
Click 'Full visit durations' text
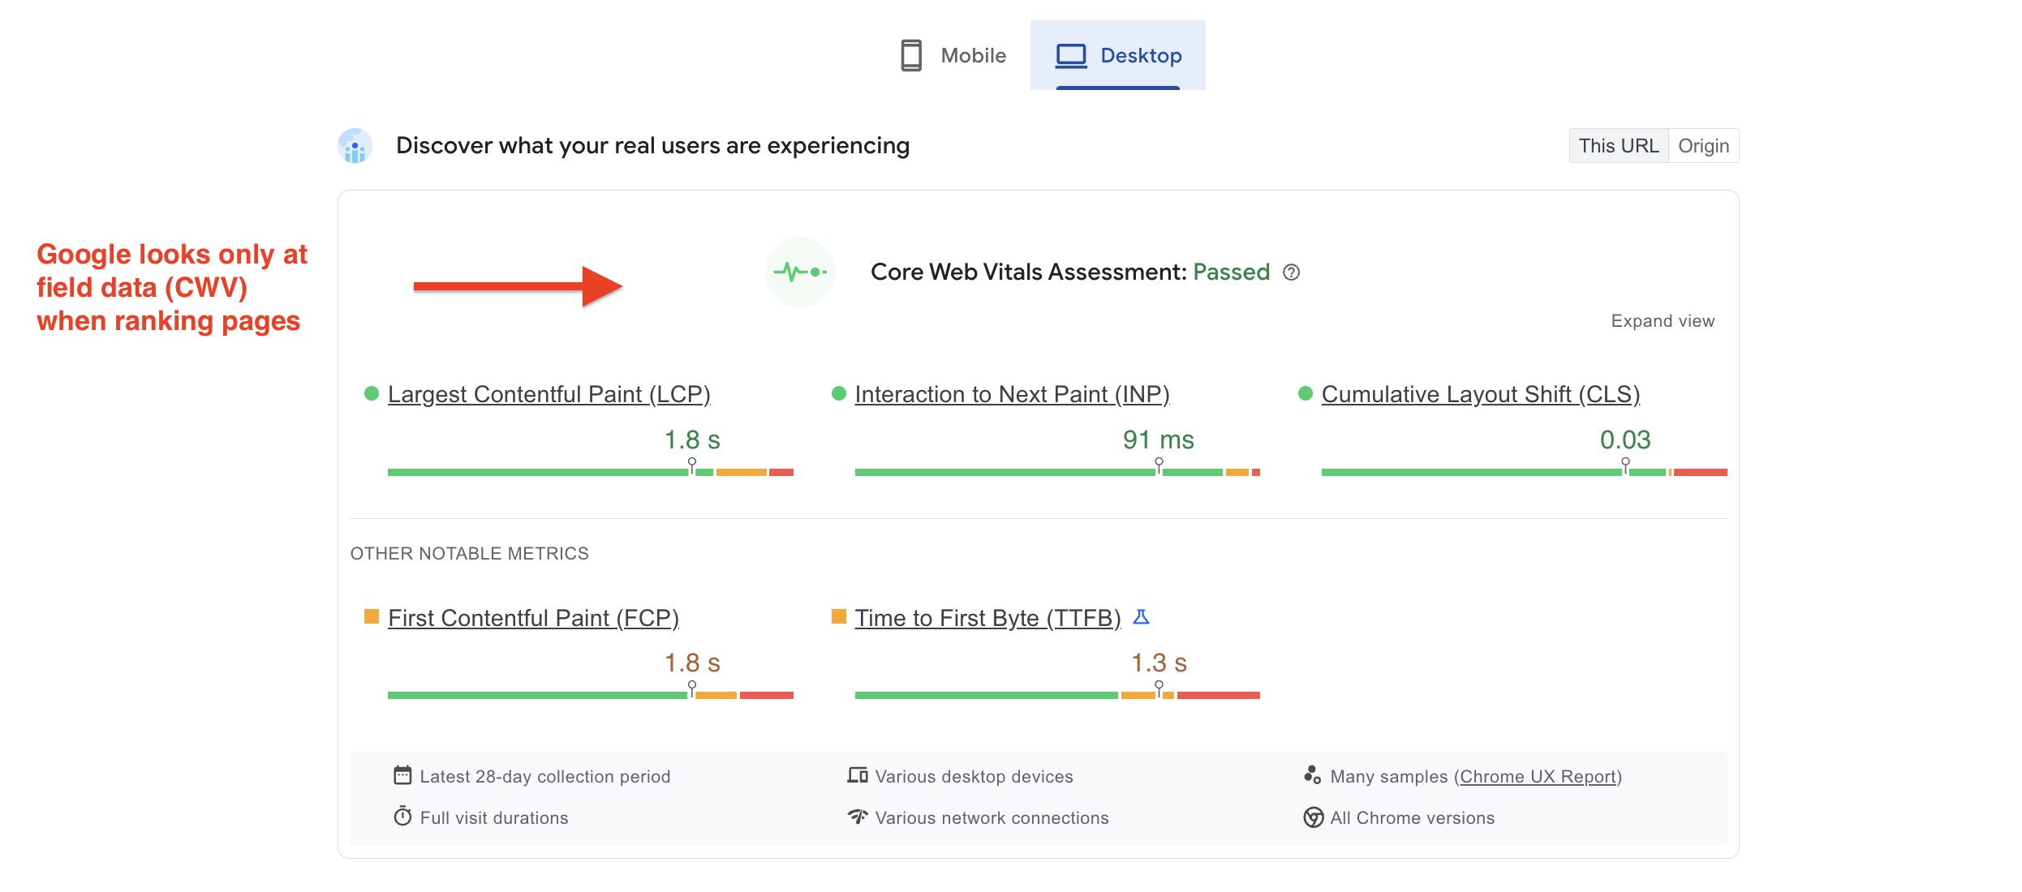click(x=494, y=817)
